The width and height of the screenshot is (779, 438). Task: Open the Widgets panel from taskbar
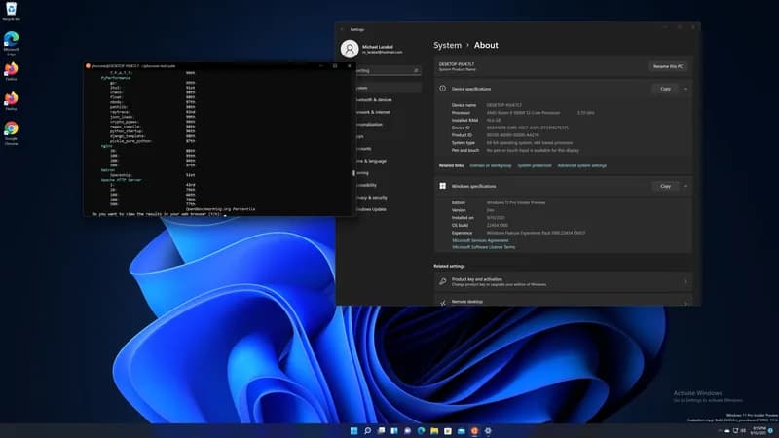(394, 431)
